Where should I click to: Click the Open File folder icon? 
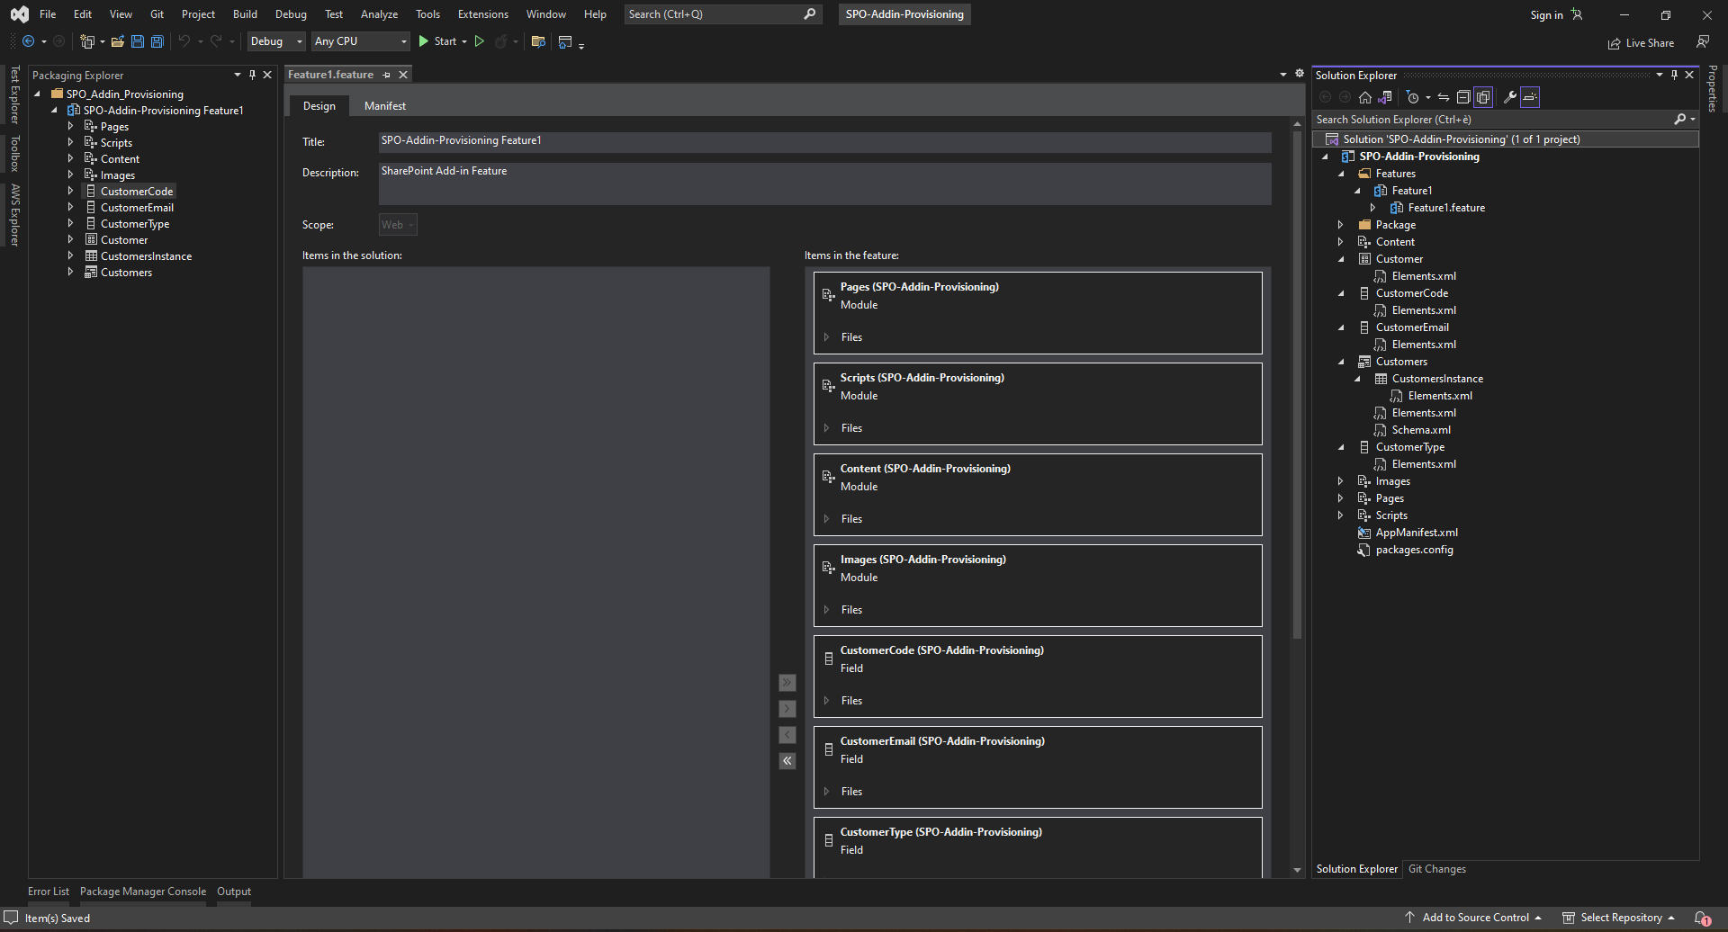117,41
